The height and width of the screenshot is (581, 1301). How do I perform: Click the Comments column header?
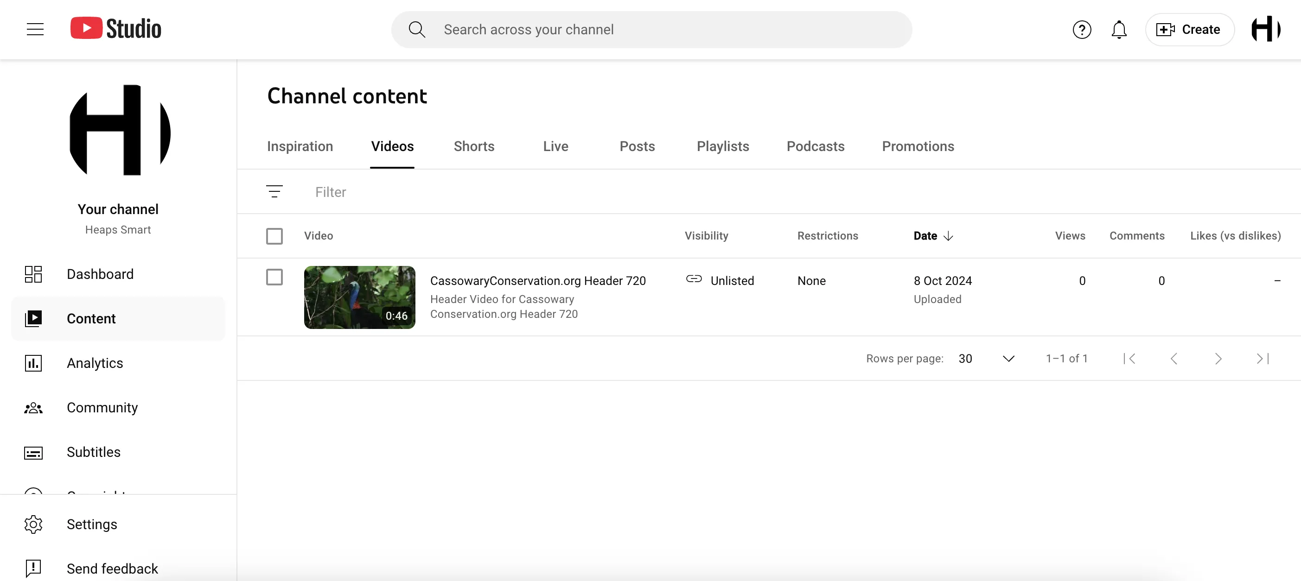[x=1136, y=236]
